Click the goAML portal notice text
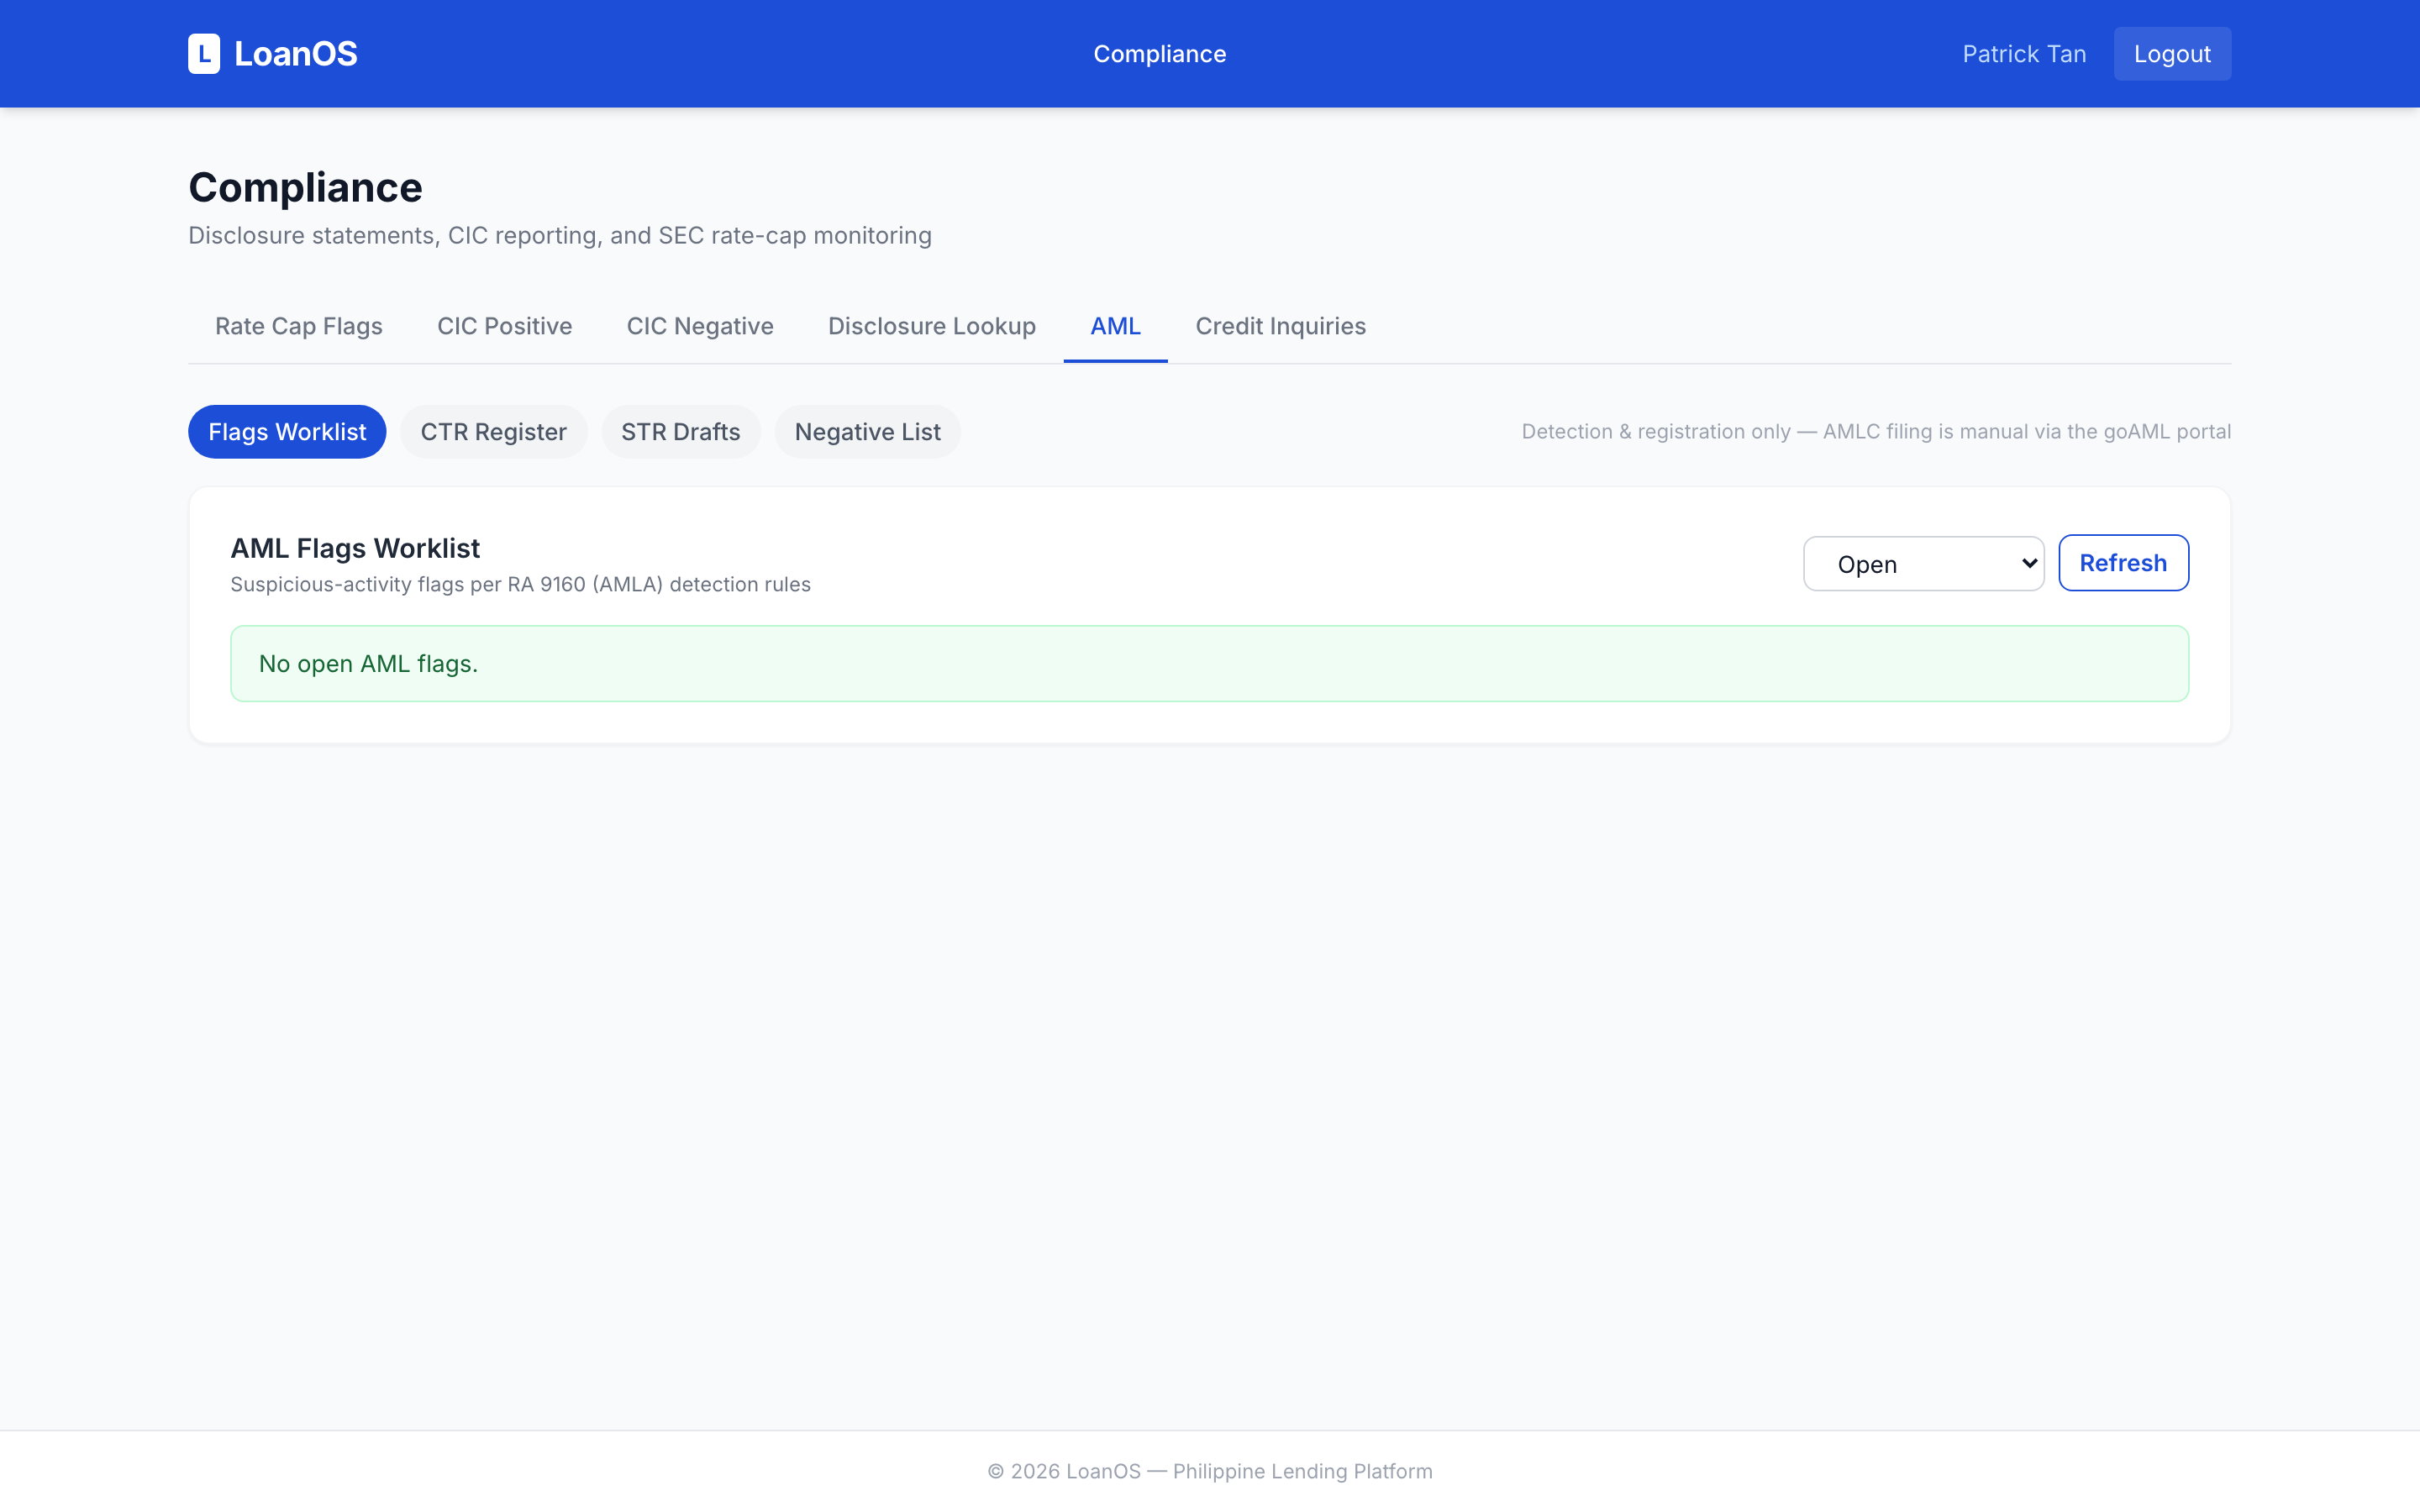Image resolution: width=2420 pixels, height=1512 pixels. pos(1876,432)
